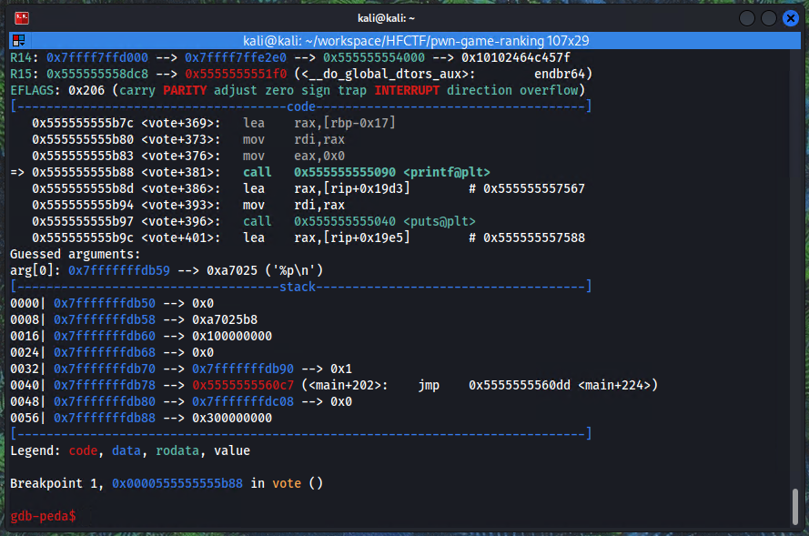Viewport: 809px width, 536px height.
Task: Click the operand rax,[rip+0x19d3]
Action: coord(351,188)
